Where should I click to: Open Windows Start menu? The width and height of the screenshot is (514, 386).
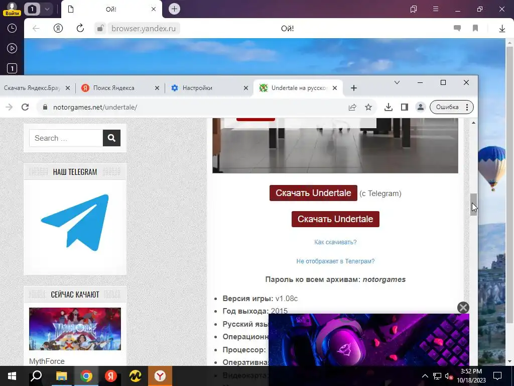click(12, 376)
